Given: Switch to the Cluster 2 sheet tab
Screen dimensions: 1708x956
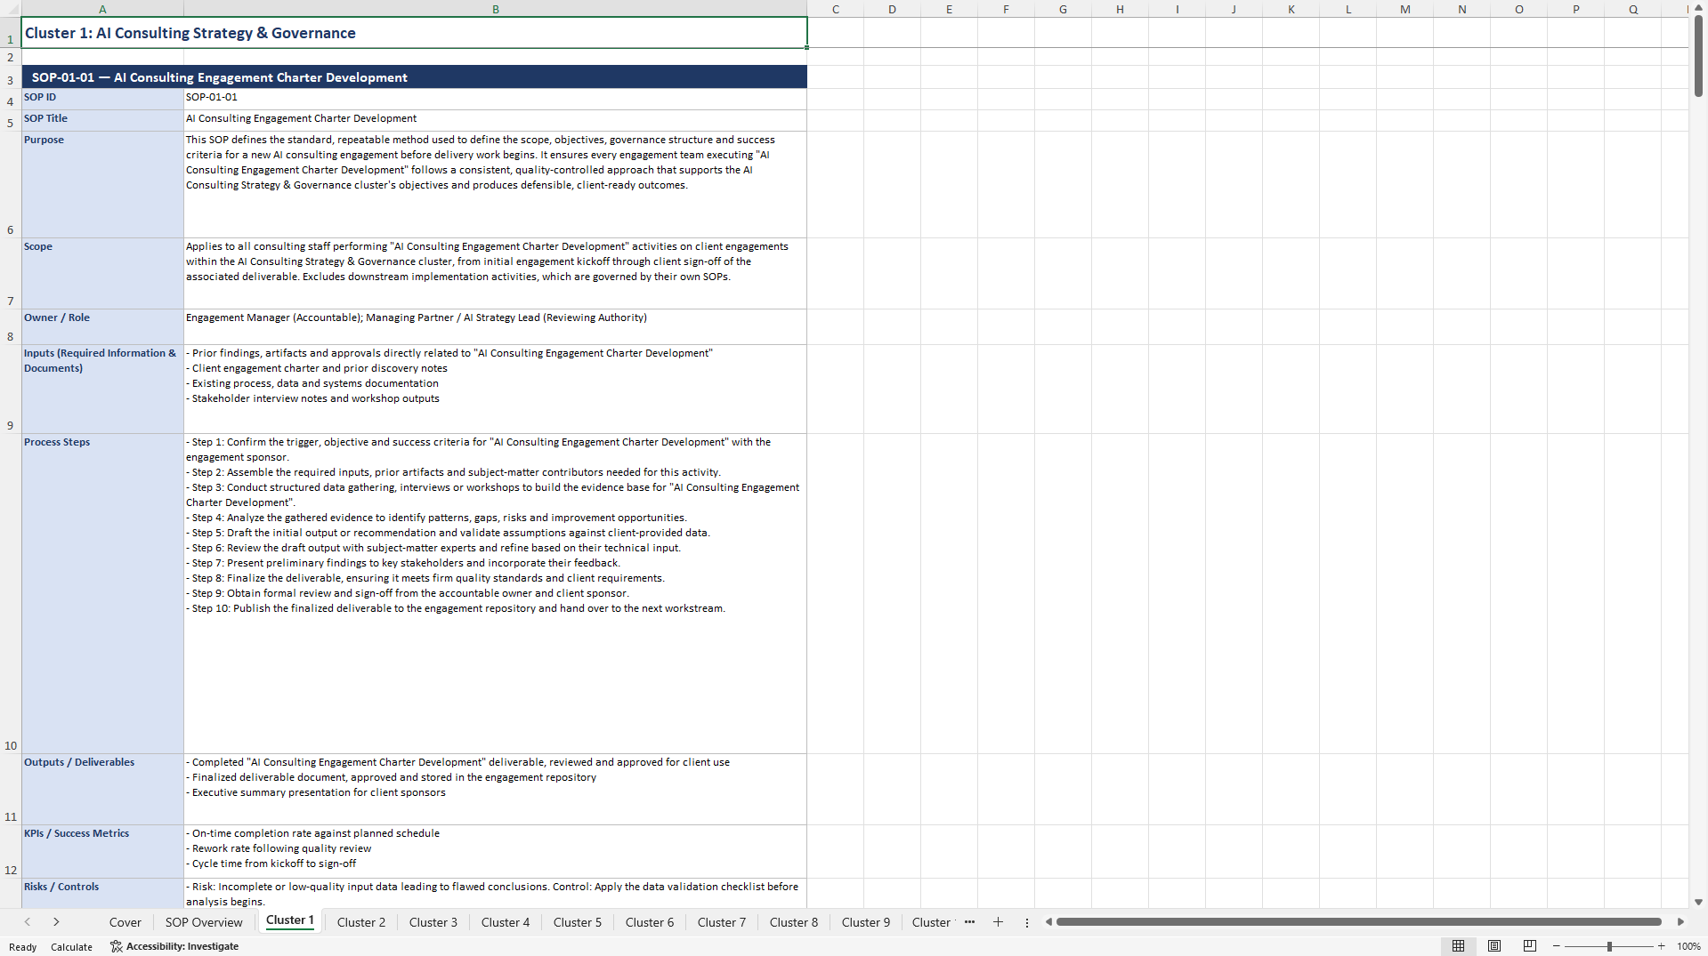Looking at the screenshot, I should pos(361,922).
